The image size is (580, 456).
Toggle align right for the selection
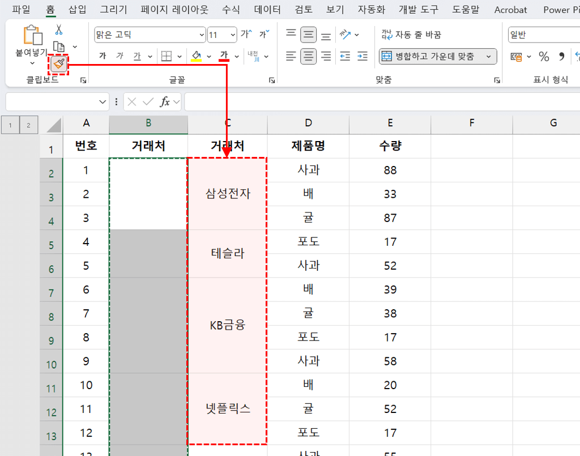[x=326, y=56]
